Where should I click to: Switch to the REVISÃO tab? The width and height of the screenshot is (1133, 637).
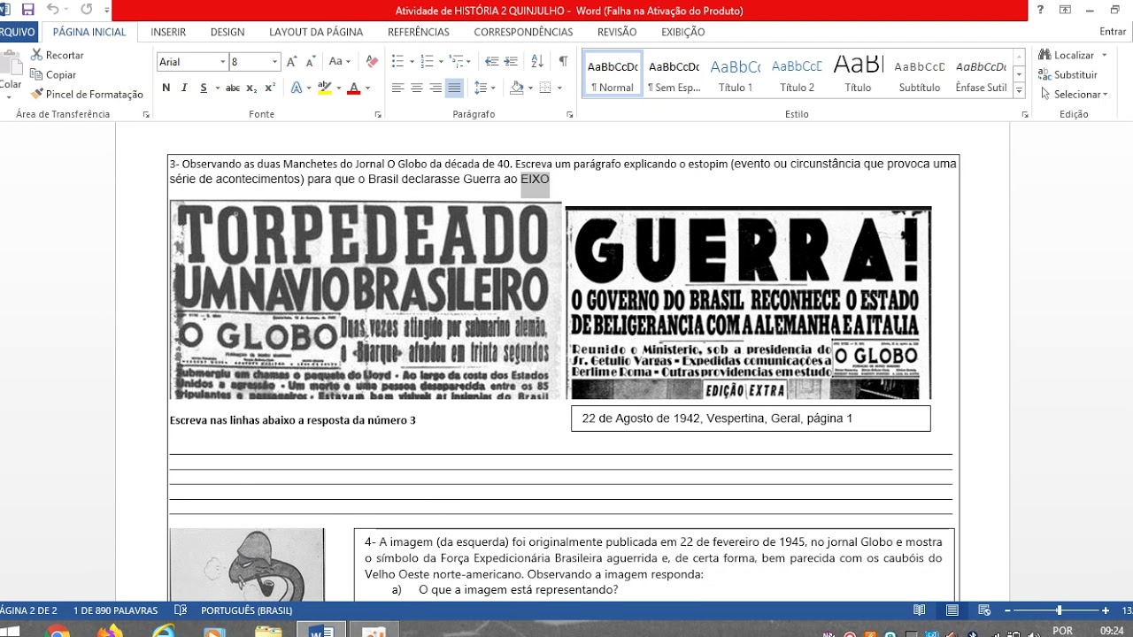coord(617,32)
